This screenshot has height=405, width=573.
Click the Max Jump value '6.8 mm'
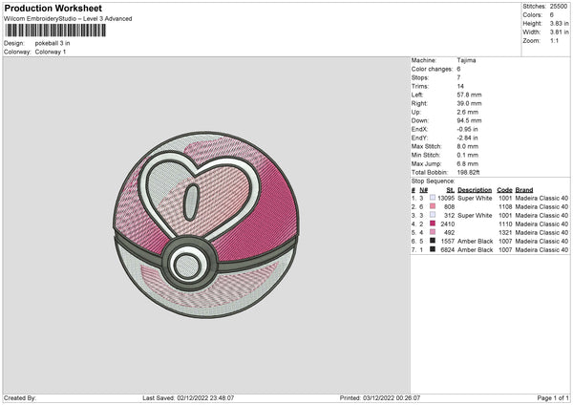click(x=467, y=163)
